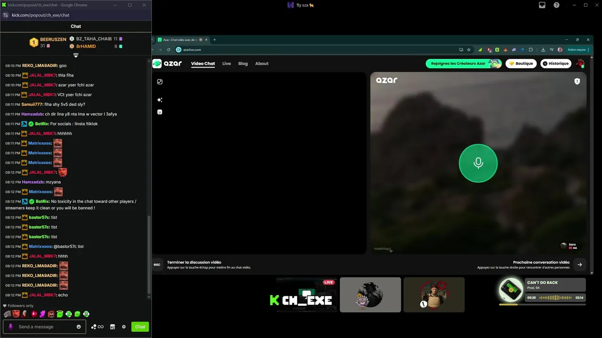Click the next conversation arrow button
Image resolution: width=602 pixels, height=338 pixels.
(x=579, y=264)
